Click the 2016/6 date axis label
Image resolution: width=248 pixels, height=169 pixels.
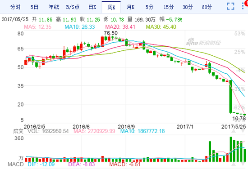tap(81, 127)
